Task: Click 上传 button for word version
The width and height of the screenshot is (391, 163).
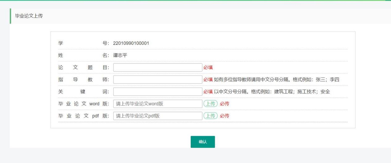Action: click(x=210, y=104)
